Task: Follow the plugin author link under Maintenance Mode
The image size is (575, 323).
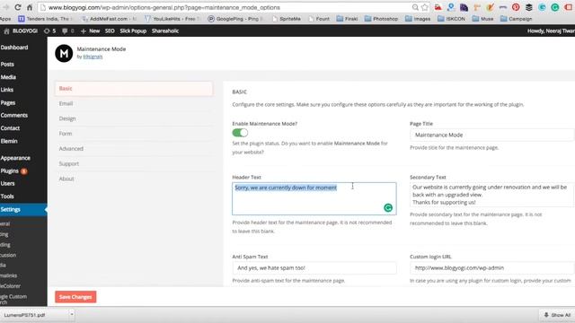Action: [93, 57]
